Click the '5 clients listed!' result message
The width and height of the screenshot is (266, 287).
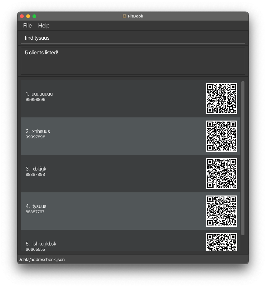pos(42,52)
